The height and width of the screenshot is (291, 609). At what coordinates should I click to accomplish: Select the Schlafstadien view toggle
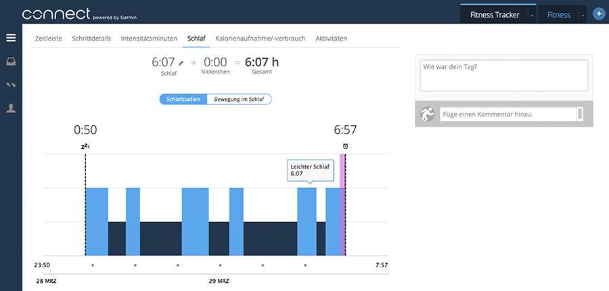coord(183,99)
